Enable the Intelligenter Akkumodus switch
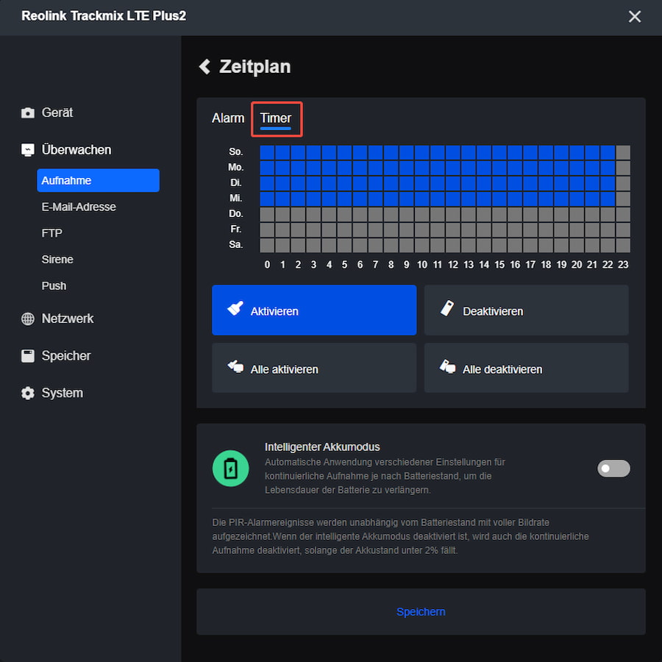This screenshot has width=662, height=662. tap(613, 469)
